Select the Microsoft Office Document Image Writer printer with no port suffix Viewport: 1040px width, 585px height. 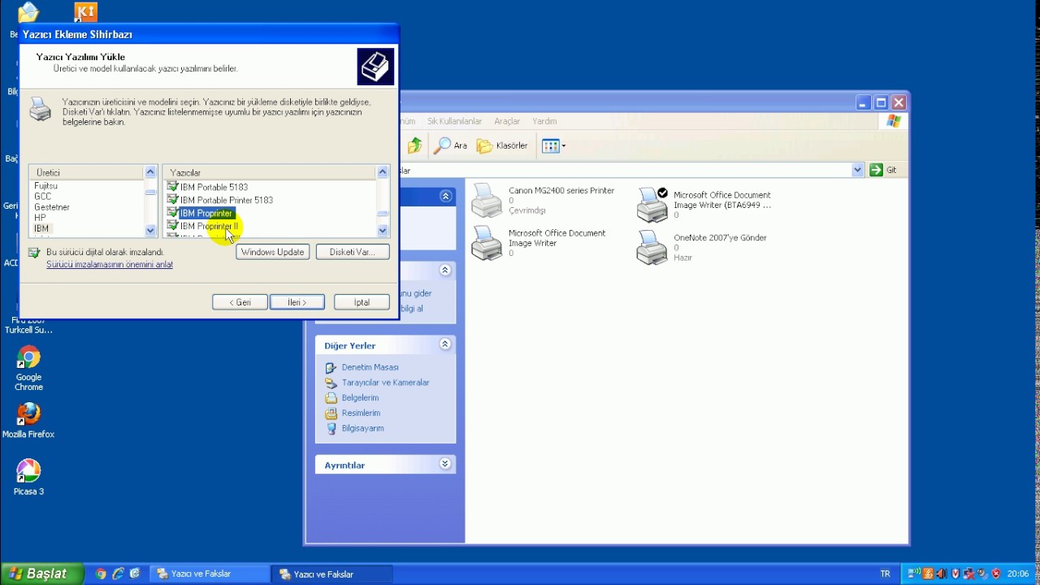click(539, 243)
